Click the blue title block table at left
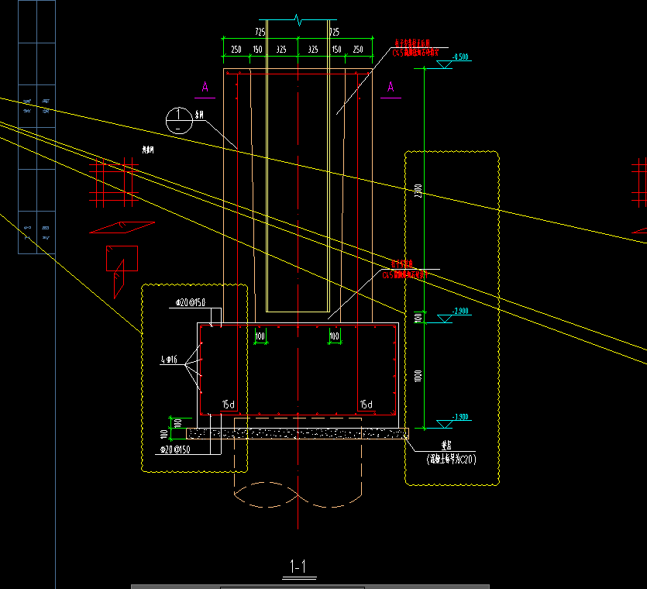647x589 pixels. coord(36,127)
